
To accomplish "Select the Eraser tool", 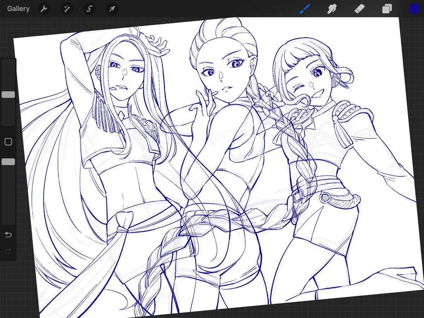I will pyautogui.click(x=359, y=9).
